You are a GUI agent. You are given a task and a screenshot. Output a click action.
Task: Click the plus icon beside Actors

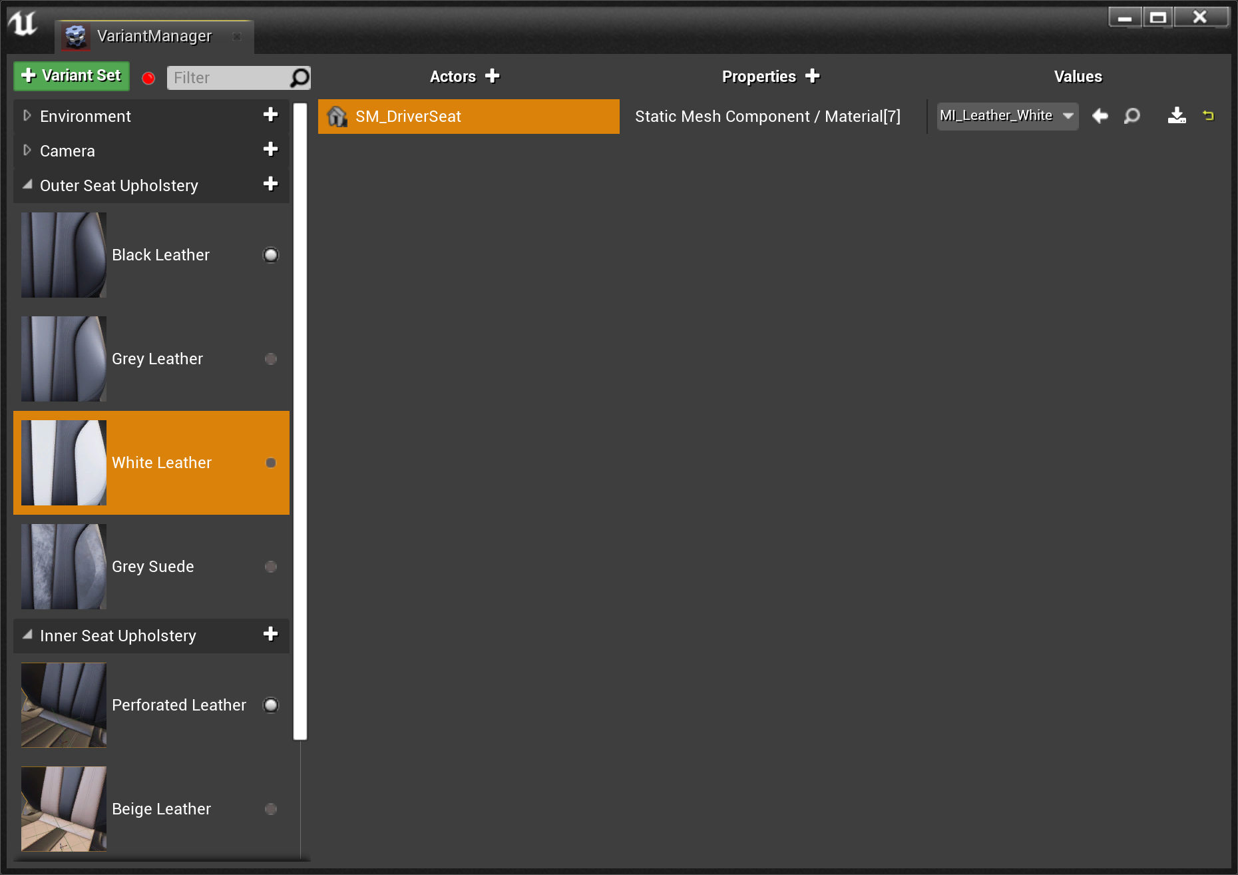tap(493, 76)
